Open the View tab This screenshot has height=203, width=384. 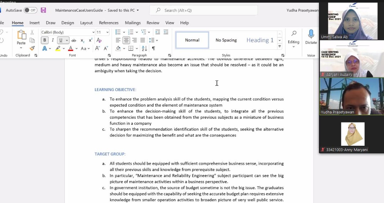[170, 23]
